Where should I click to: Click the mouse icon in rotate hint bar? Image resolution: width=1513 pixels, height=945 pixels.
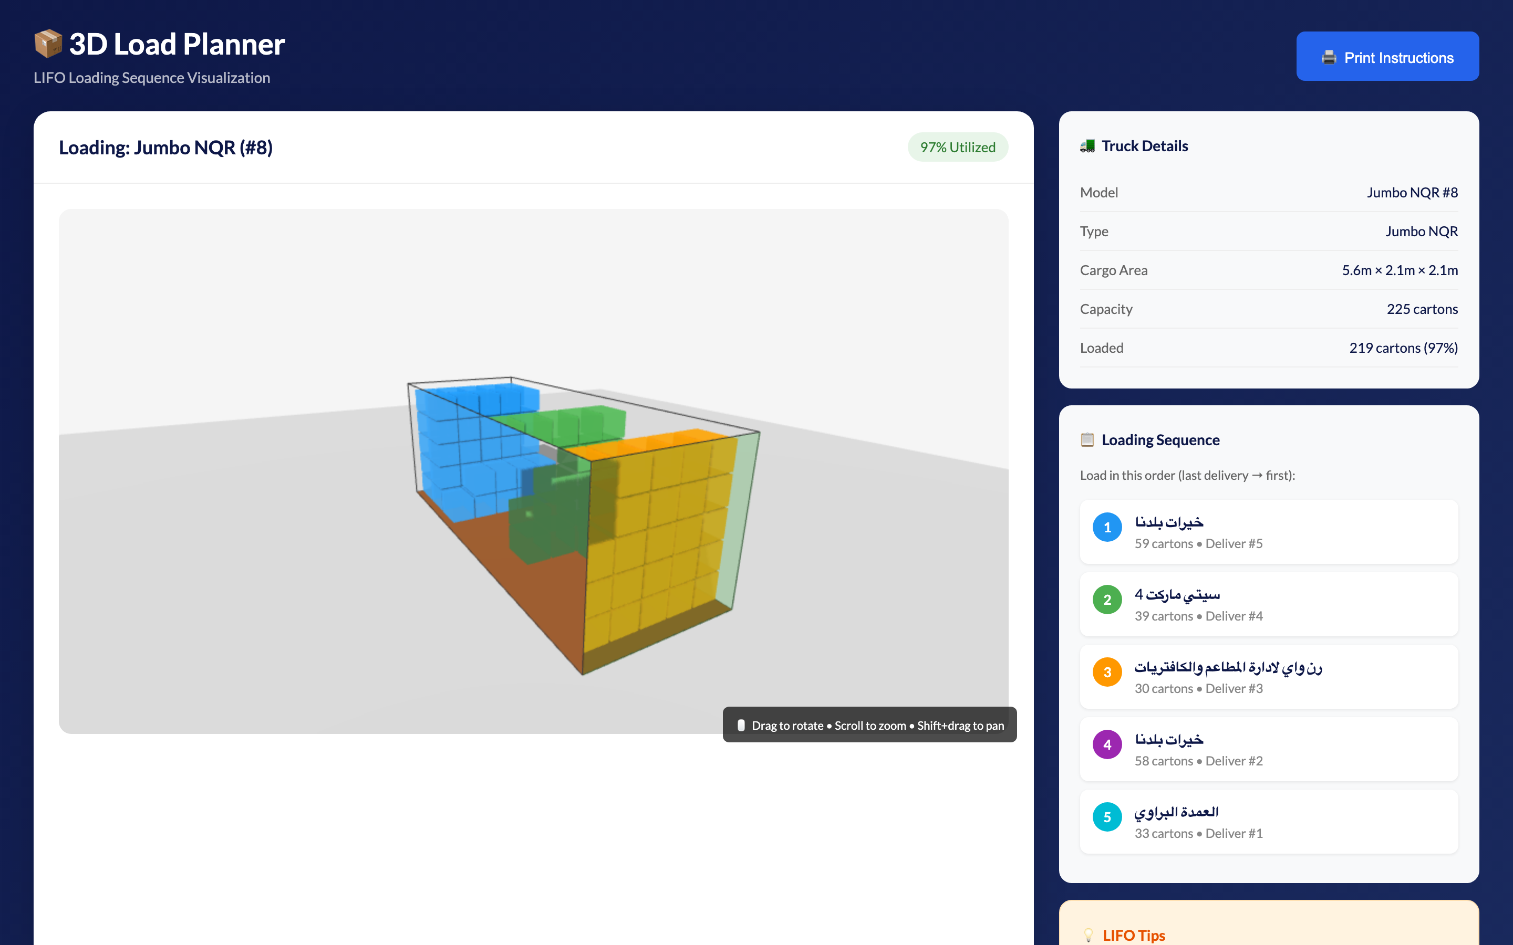pos(741,725)
